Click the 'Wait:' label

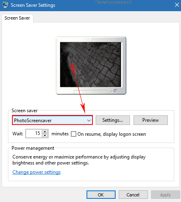(18, 134)
